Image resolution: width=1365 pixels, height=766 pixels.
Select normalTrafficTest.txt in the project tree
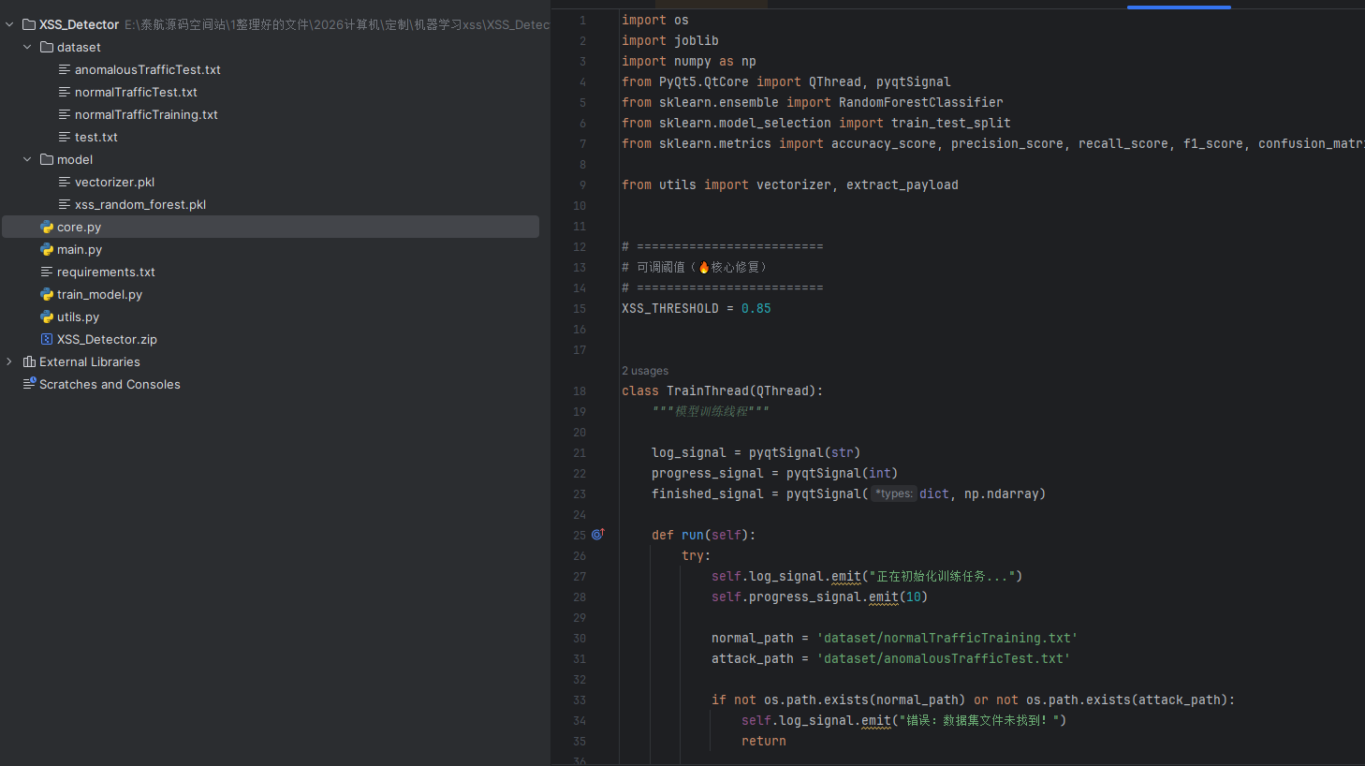pyautogui.click(x=136, y=92)
